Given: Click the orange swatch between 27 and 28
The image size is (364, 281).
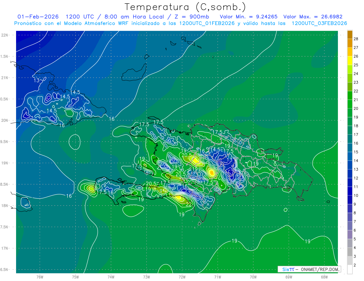Looking at the screenshot, I should [350, 43].
